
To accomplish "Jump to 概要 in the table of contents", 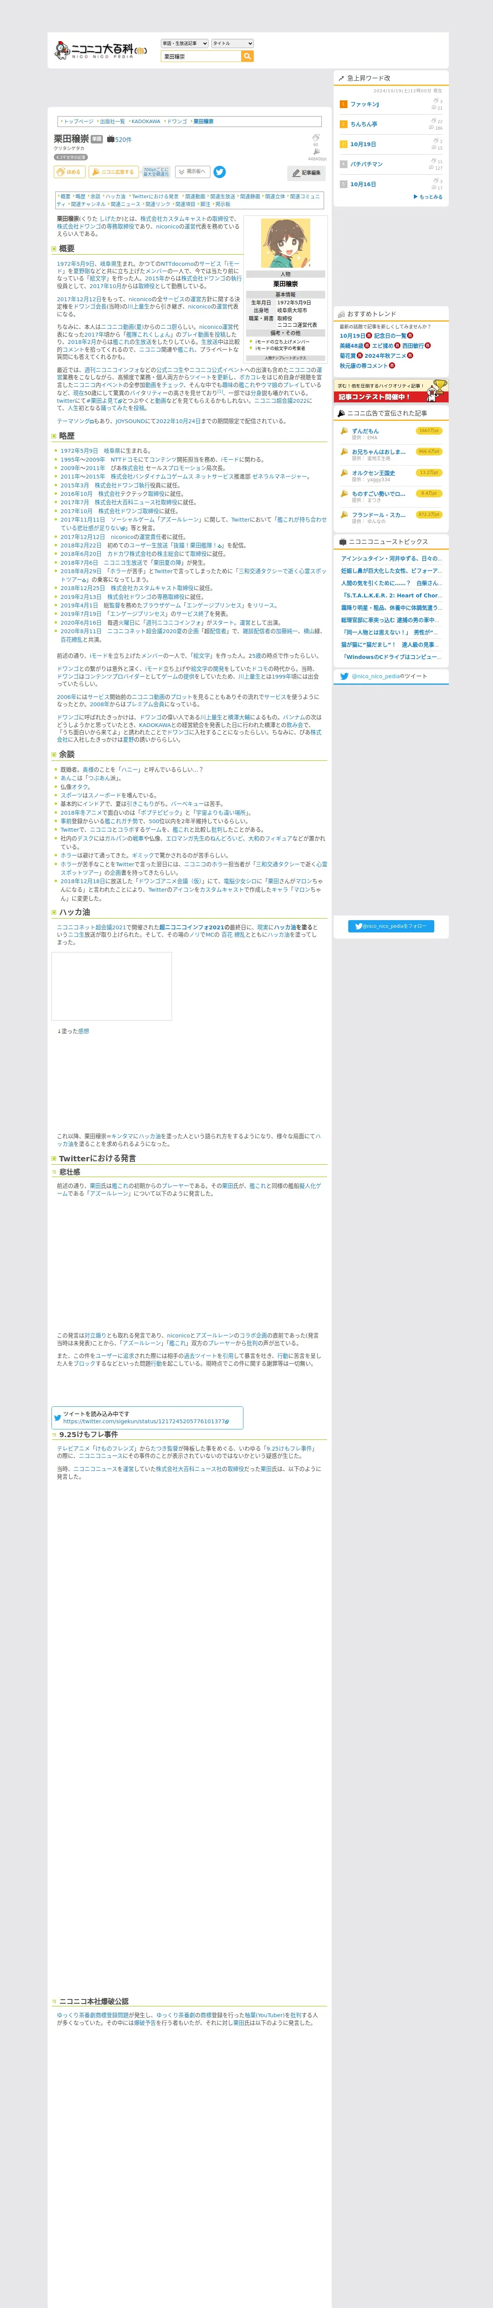I will pos(65,196).
